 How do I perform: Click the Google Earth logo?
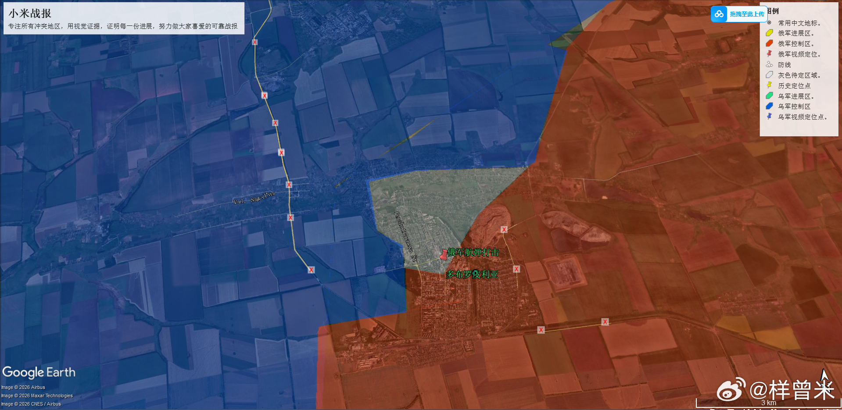tap(39, 372)
